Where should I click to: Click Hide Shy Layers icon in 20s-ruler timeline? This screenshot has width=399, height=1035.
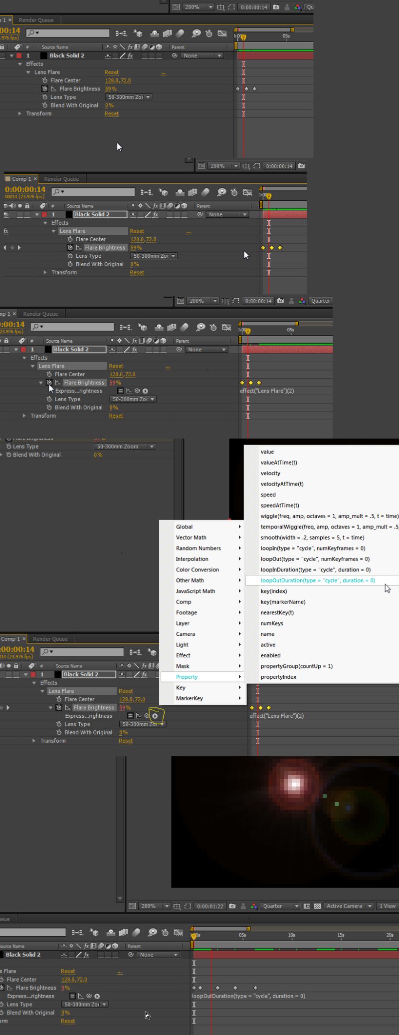pos(110,932)
